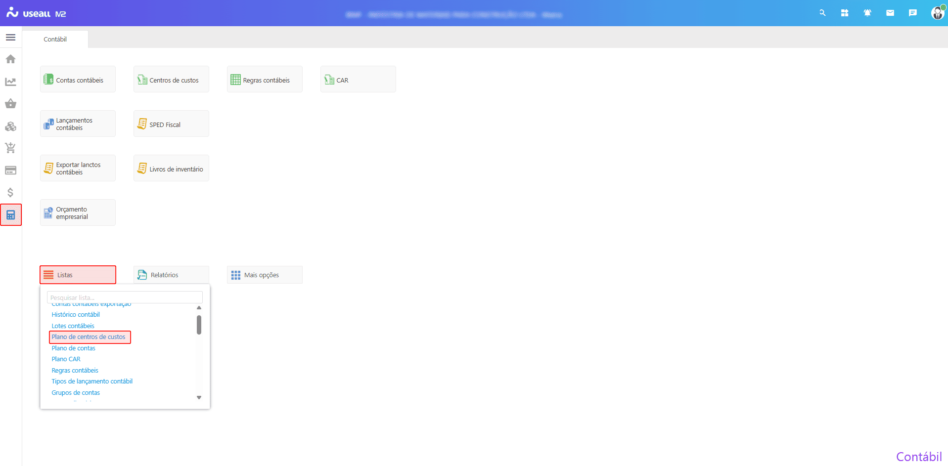Open the Relatórios dropdown
Image resolution: width=948 pixels, height=466 pixels.
click(171, 275)
